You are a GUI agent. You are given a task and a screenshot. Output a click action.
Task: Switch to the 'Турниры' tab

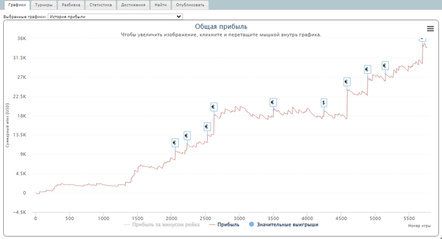pos(44,5)
